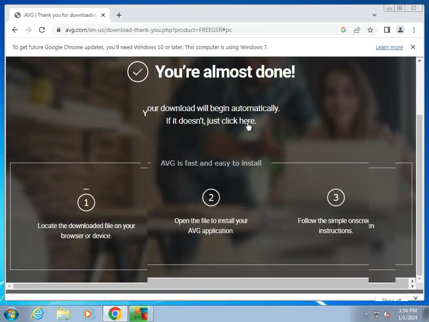Open the Chrome three-dot menu
Image resolution: width=429 pixels, height=322 pixels.
pyautogui.click(x=414, y=30)
